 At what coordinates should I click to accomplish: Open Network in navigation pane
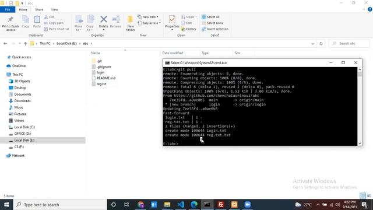(16, 156)
